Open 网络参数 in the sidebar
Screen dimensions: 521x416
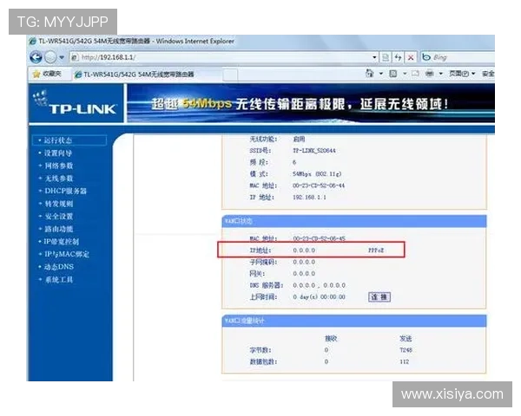tap(58, 166)
